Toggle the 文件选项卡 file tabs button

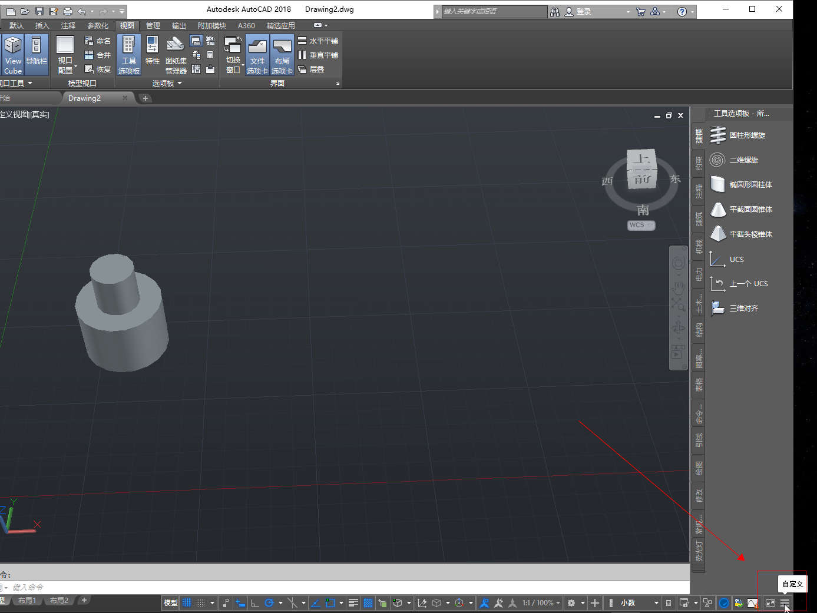(x=257, y=54)
